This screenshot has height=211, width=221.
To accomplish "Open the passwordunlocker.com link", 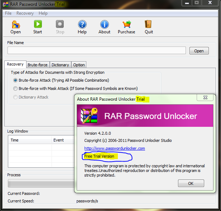I will 115,148.
